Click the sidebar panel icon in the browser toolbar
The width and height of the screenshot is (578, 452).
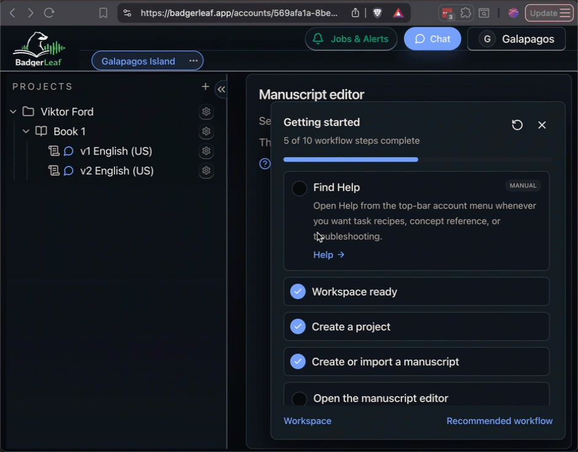point(484,14)
